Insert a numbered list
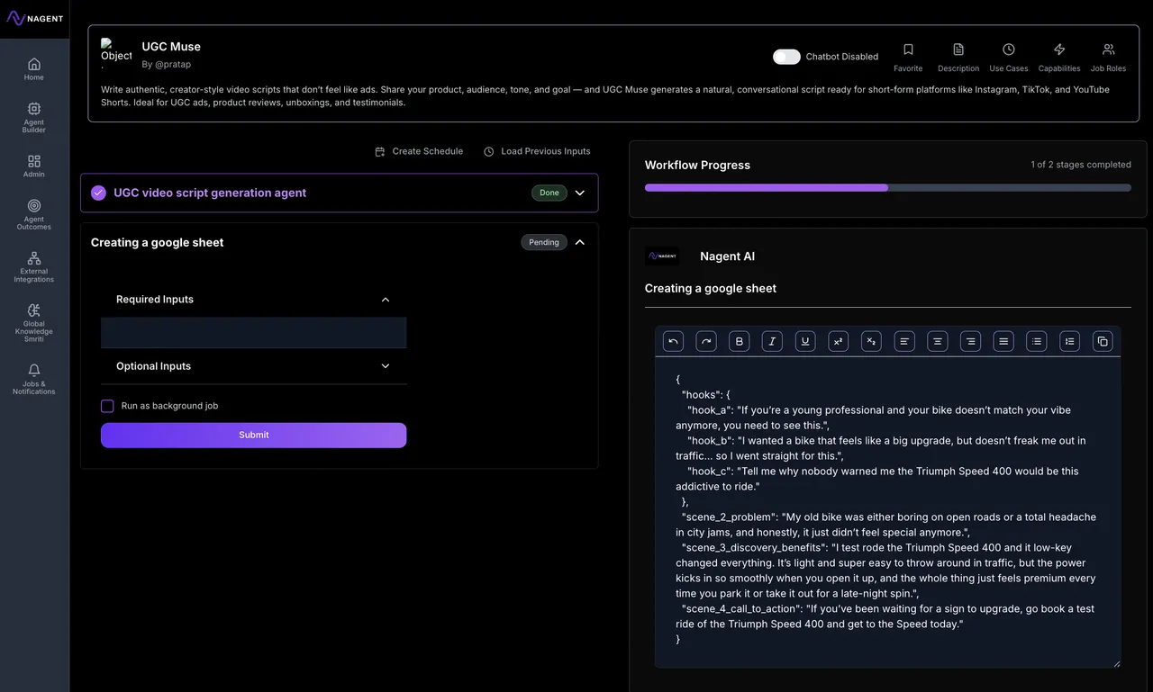This screenshot has width=1153, height=692. pyautogui.click(x=1069, y=341)
